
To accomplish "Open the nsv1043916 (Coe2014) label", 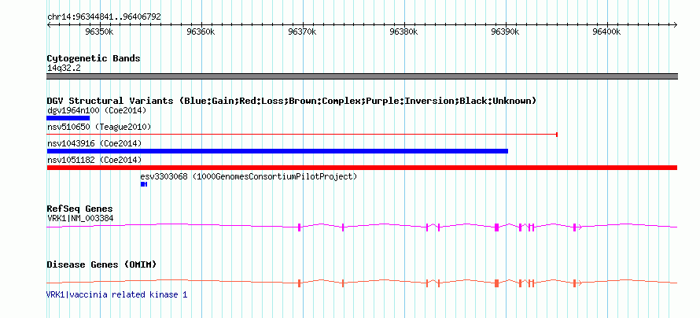I will [94, 143].
